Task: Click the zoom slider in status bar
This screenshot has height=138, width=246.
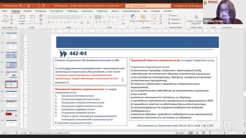Action: pyautogui.click(x=224, y=133)
